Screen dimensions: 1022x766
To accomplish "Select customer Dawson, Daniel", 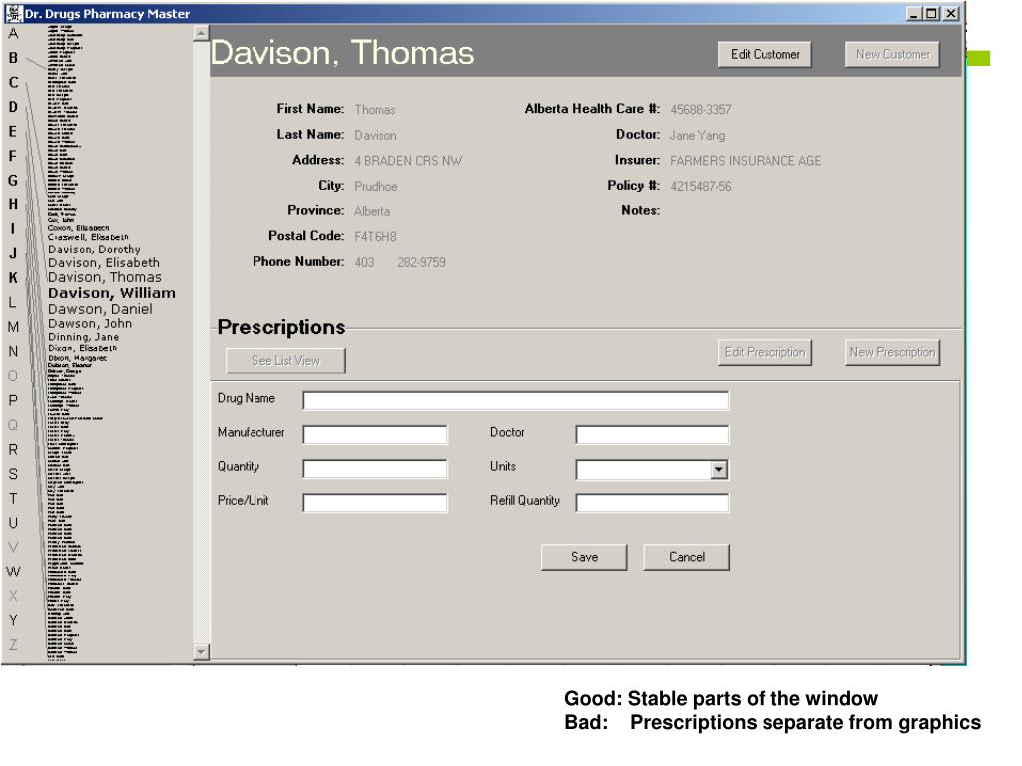I will pos(100,309).
